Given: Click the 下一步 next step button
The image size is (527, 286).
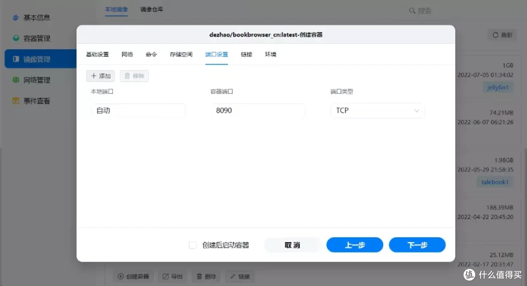Looking at the screenshot, I should (x=417, y=245).
